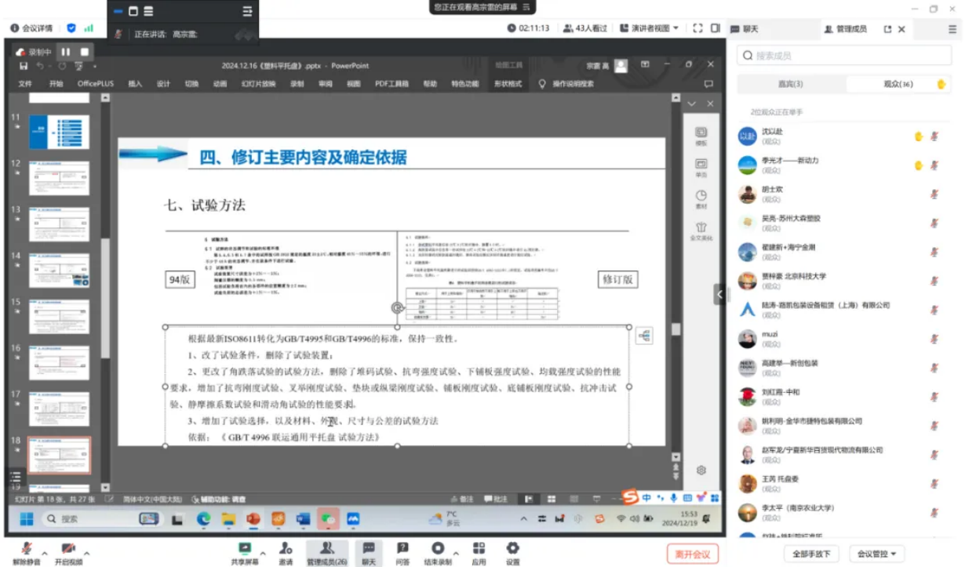Screen dimensions: 965x567
Task: Click the 全部手放下 button
Action: coord(810,554)
